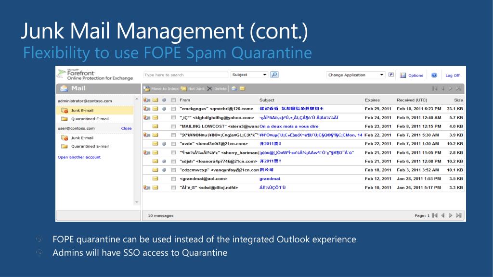The height and width of the screenshot is (277, 493).
Task: Click the envelope column header icon
Action: coord(156,100)
